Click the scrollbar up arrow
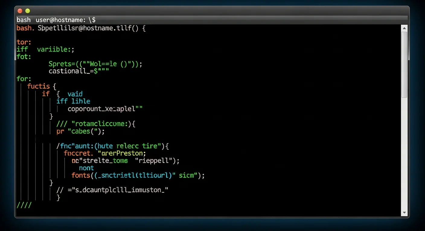425x231 pixels. 404,28
